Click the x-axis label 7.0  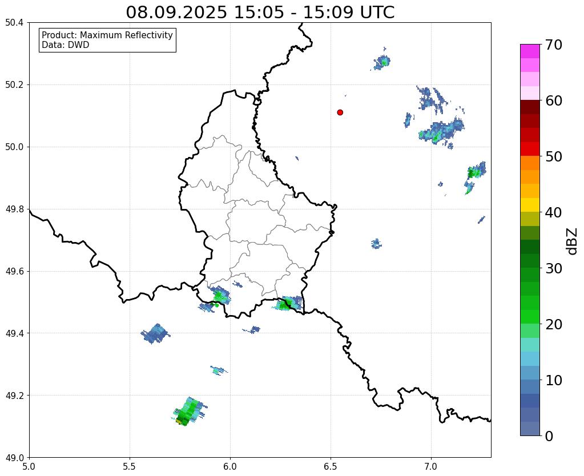431,466
